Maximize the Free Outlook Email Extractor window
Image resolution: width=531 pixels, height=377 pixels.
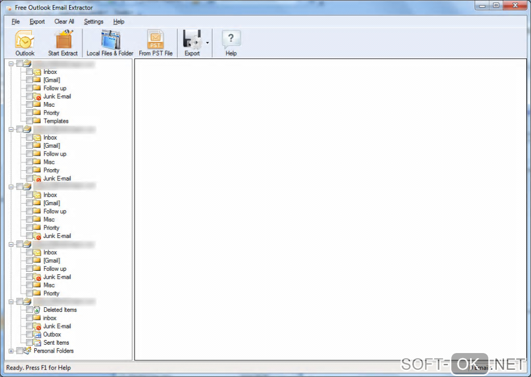[x=496, y=5]
